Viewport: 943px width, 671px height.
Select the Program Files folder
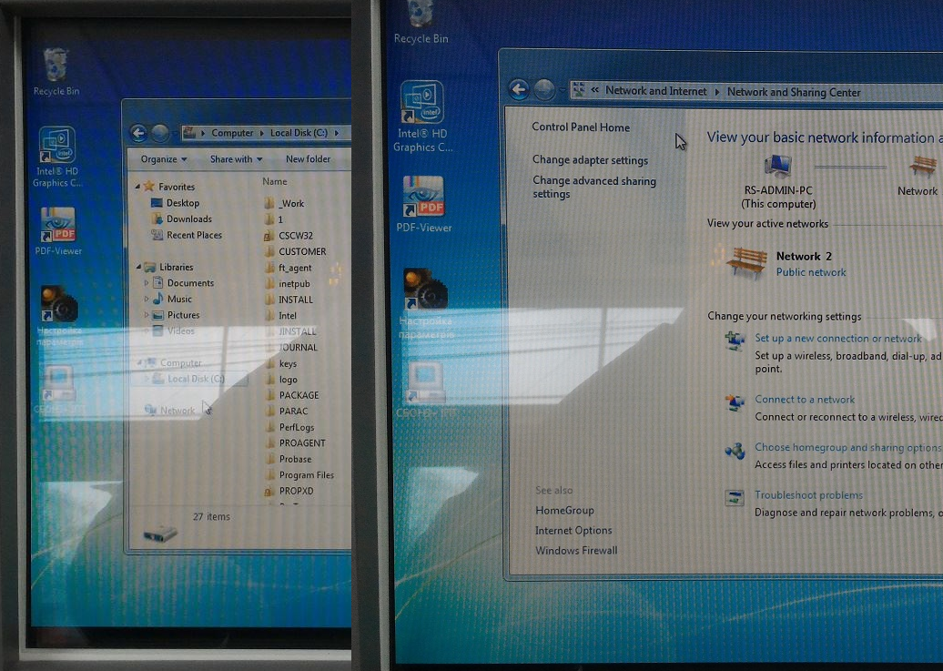point(306,475)
